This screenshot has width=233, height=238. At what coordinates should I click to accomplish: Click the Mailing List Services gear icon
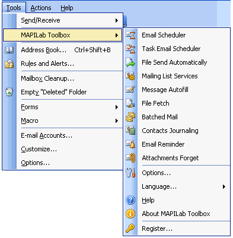point(130,76)
